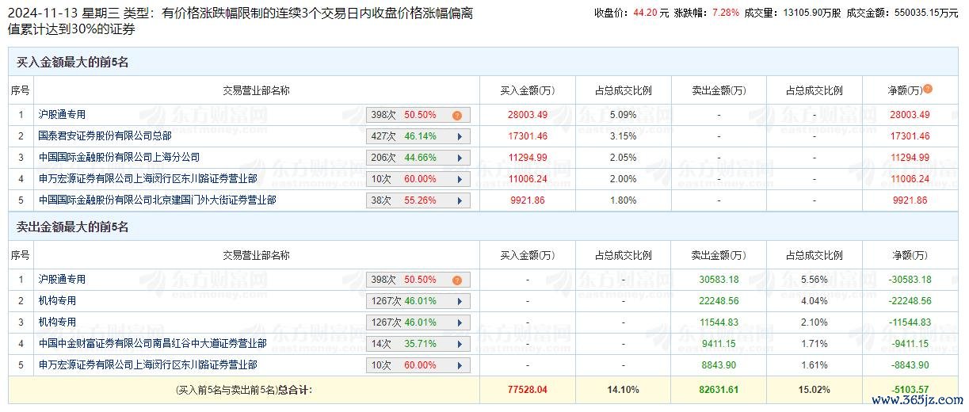Open 中国中金财富证券南昌红谷中大道营业部 link
The height and width of the screenshot is (412, 969).
tap(152, 344)
